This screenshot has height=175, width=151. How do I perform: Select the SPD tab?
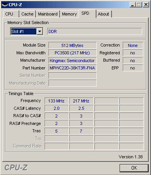88,14
